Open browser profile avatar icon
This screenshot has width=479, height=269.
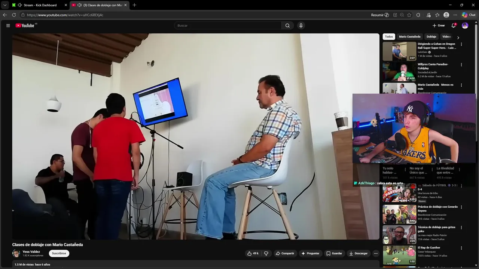[x=446, y=15]
